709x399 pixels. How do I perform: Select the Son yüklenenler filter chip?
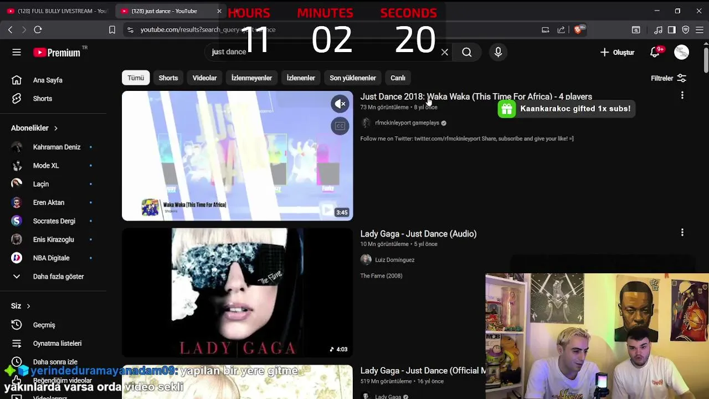353,78
